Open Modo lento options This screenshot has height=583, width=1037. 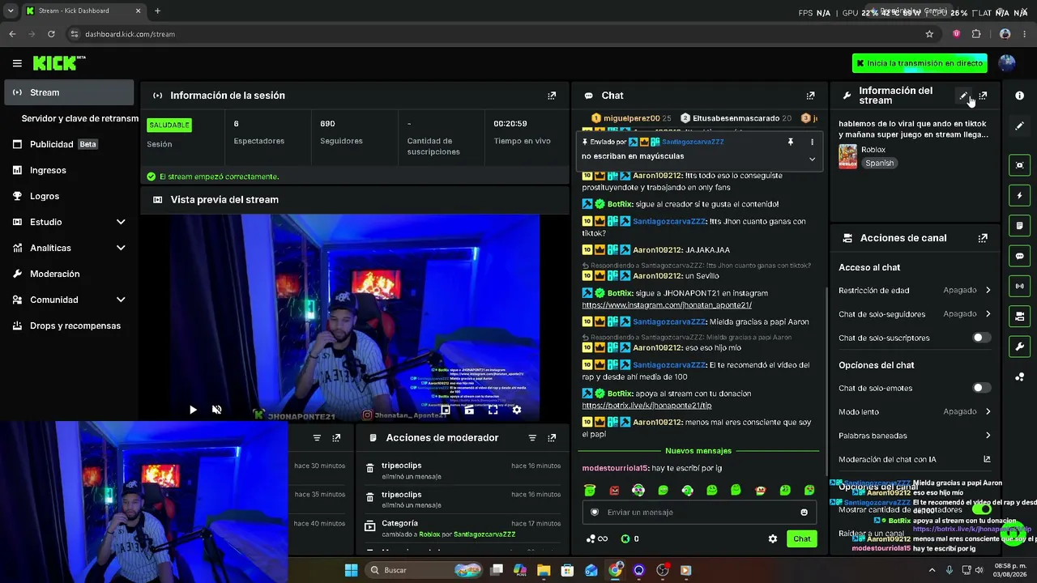(915, 411)
